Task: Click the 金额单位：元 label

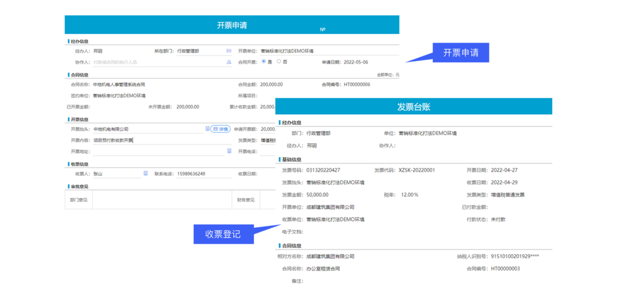Action: coord(388,74)
